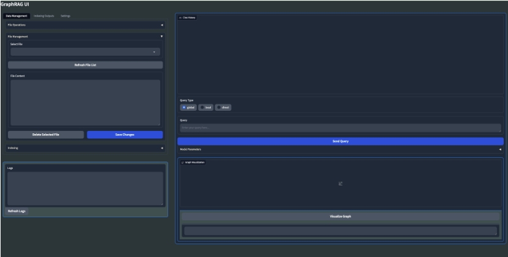Open the Settings tab
The height and width of the screenshot is (257, 508).
pyautogui.click(x=65, y=15)
